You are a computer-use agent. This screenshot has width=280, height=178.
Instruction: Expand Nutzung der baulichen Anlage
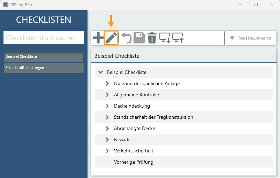tap(107, 83)
